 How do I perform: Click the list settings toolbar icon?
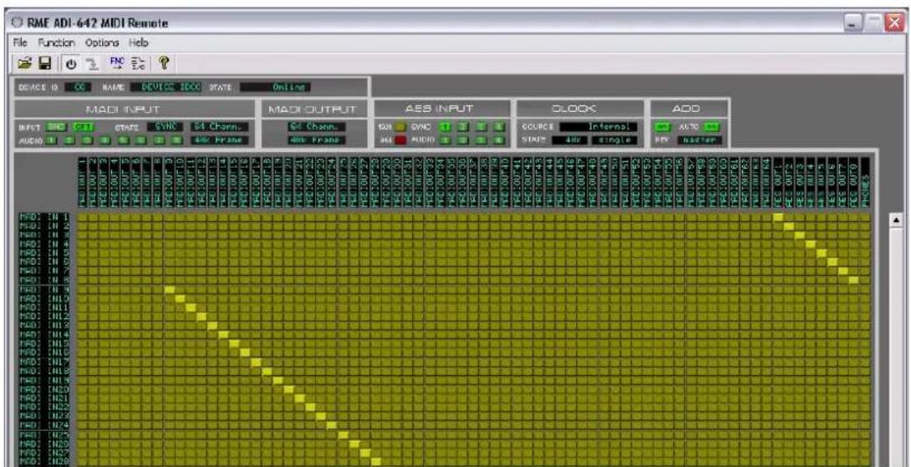(138, 63)
